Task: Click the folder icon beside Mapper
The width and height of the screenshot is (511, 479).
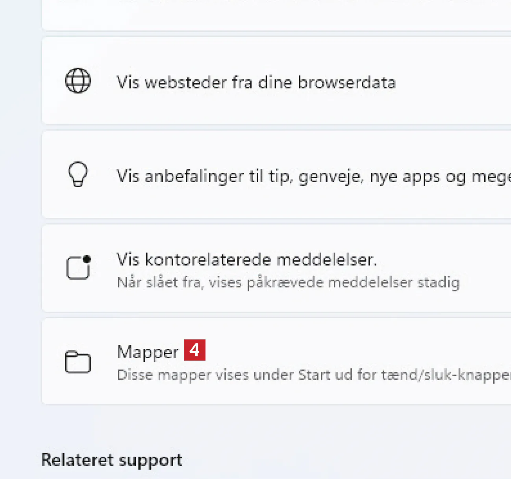Action: tap(78, 361)
